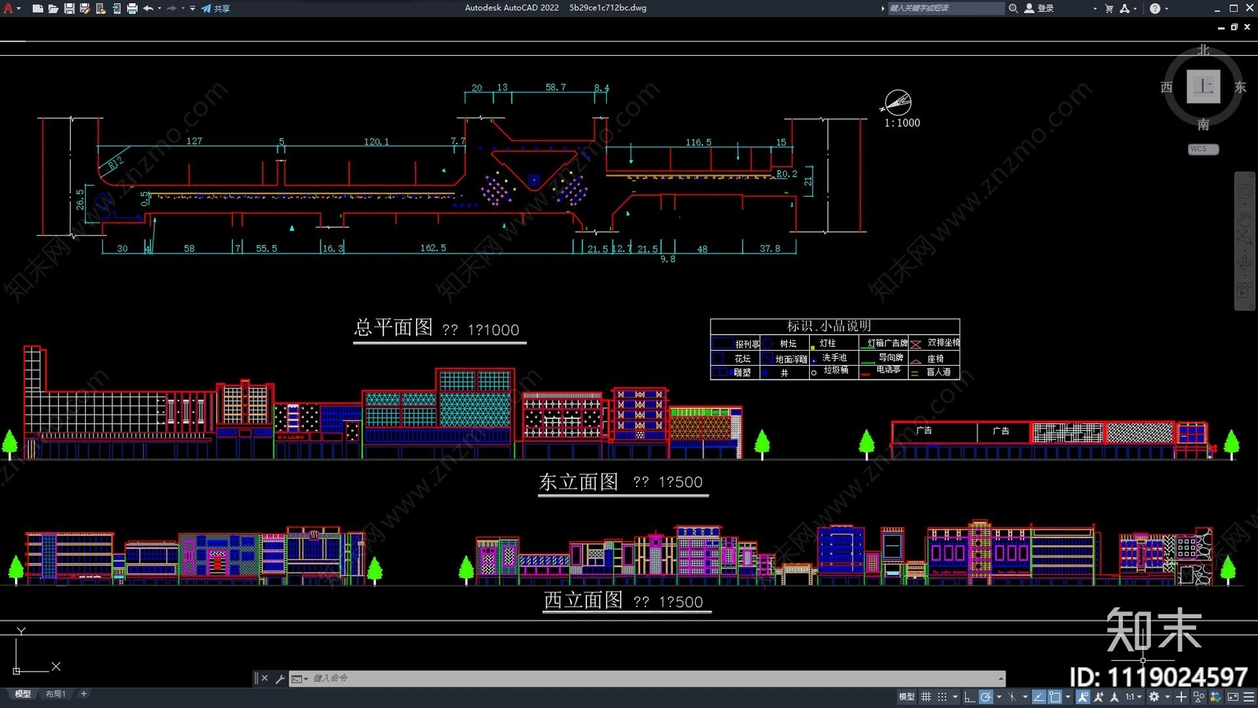Expand the Help dropdown arrow

(x=1166, y=9)
